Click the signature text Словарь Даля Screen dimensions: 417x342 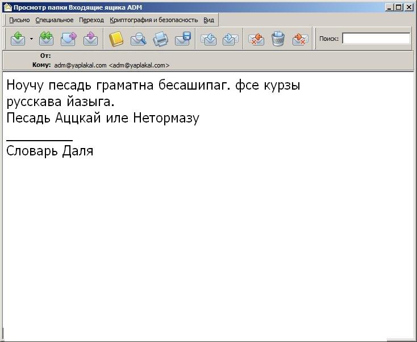pyautogui.click(x=50, y=151)
